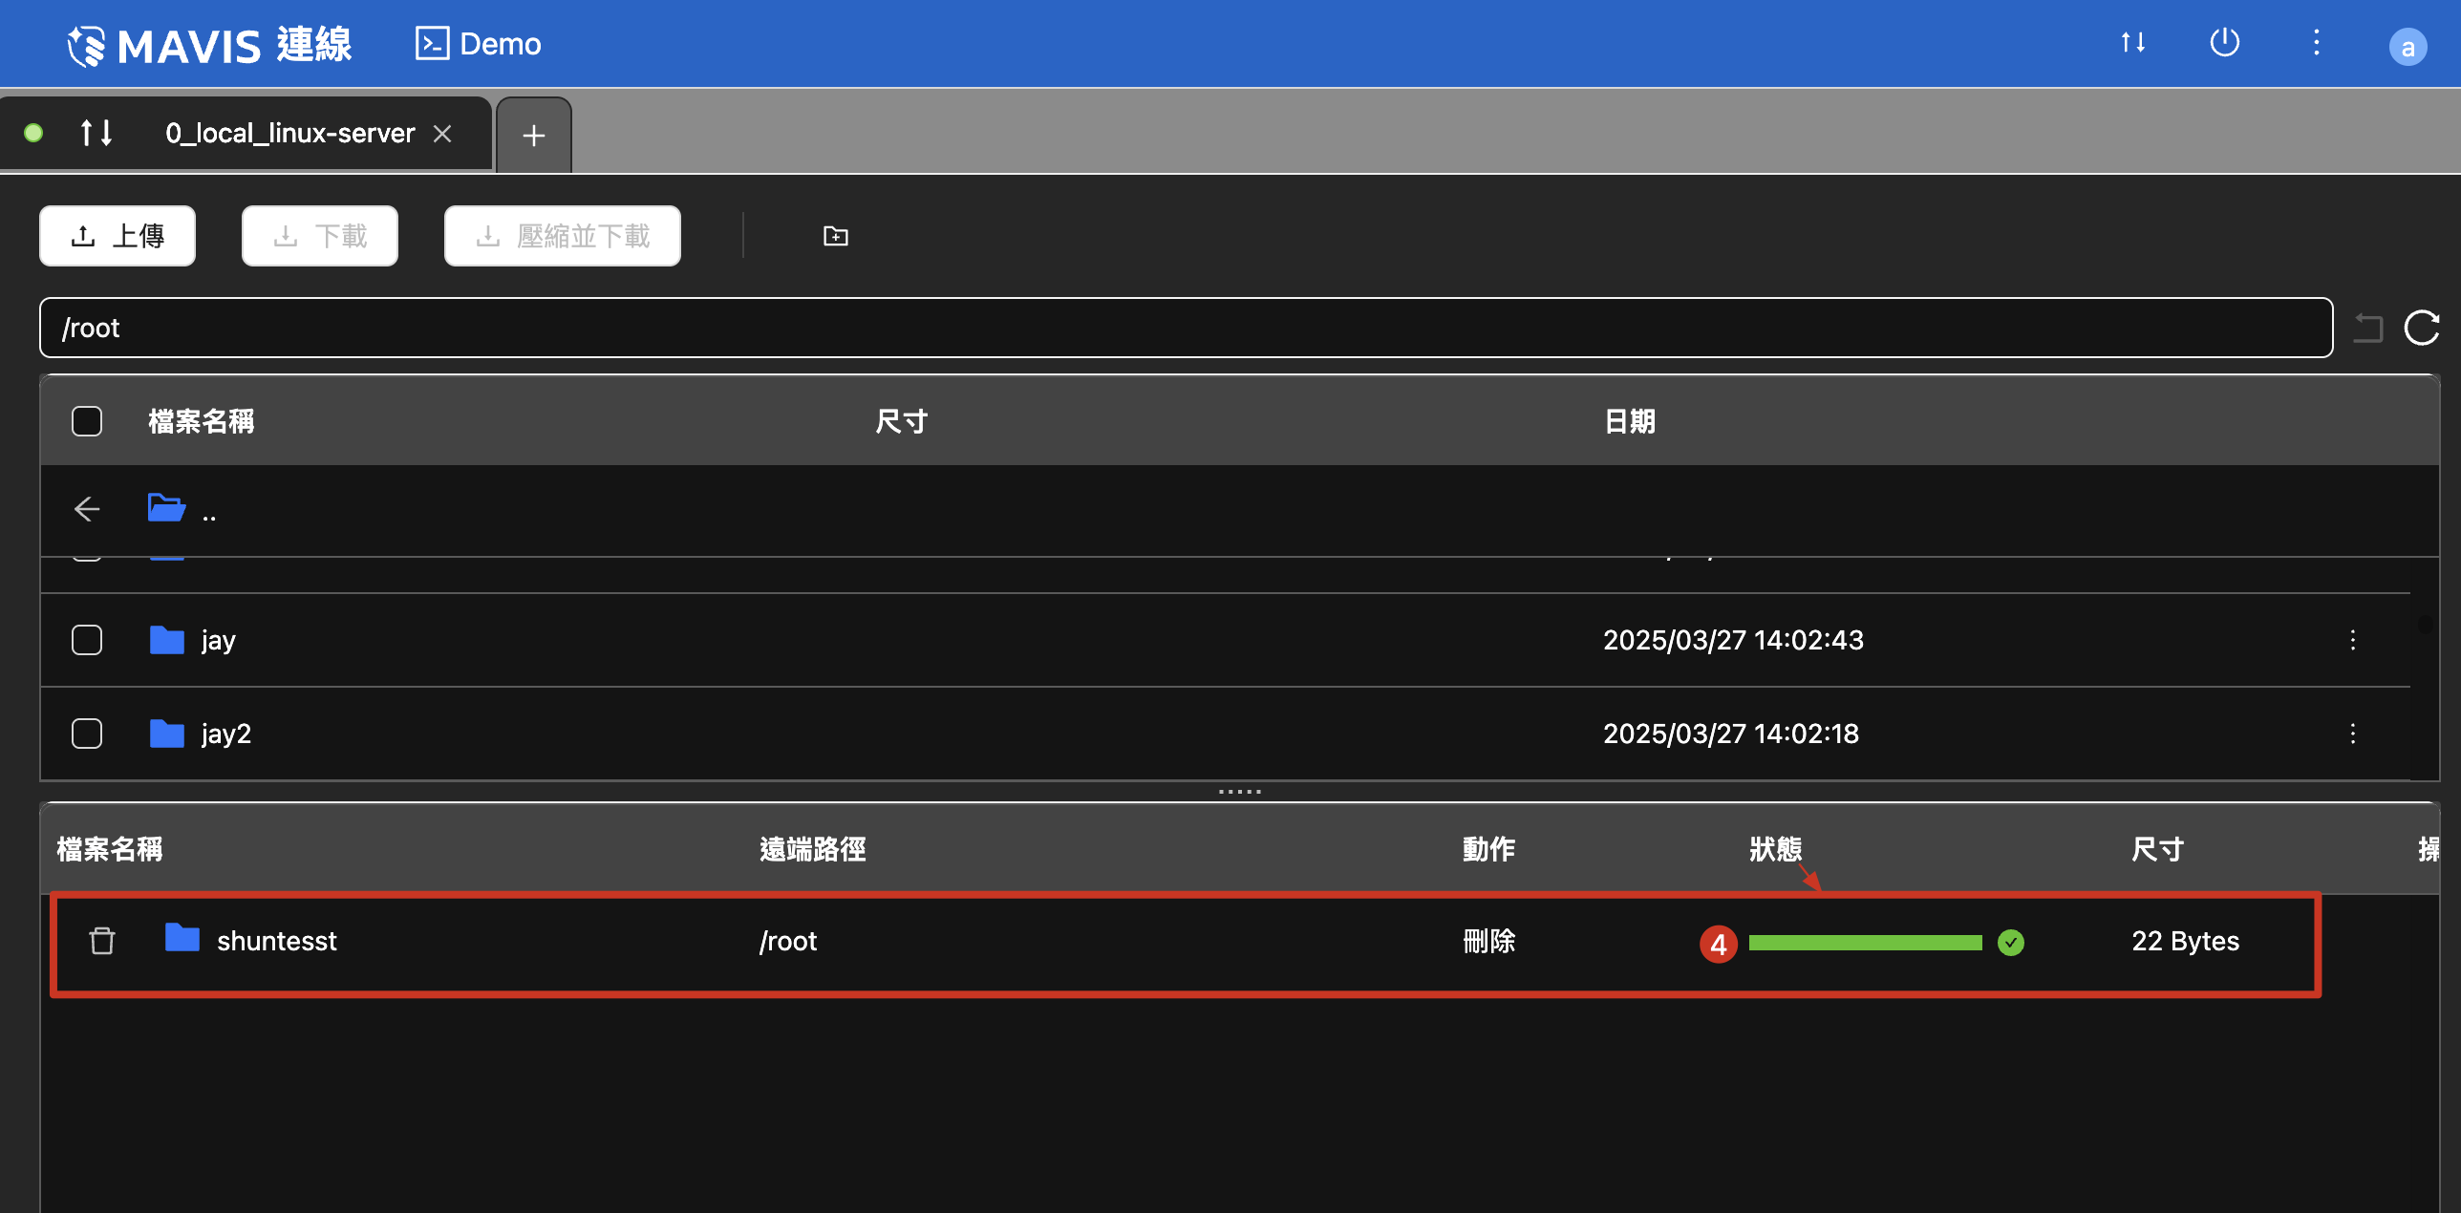Click the green progress bar for shuntesst

pyautogui.click(x=1864, y=943)
